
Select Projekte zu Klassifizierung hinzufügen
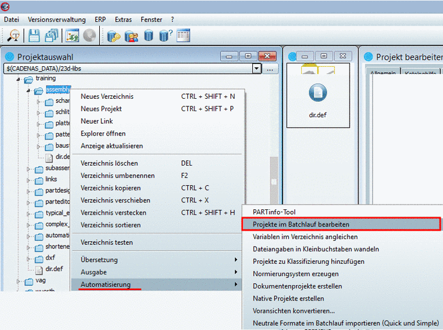tap(343, 261)
